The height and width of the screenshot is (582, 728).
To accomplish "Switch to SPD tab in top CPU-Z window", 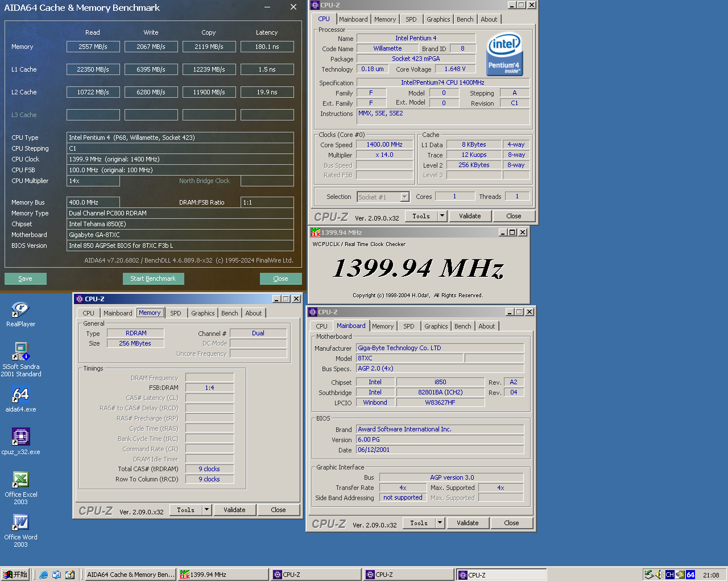I will (x=411, y=19).
